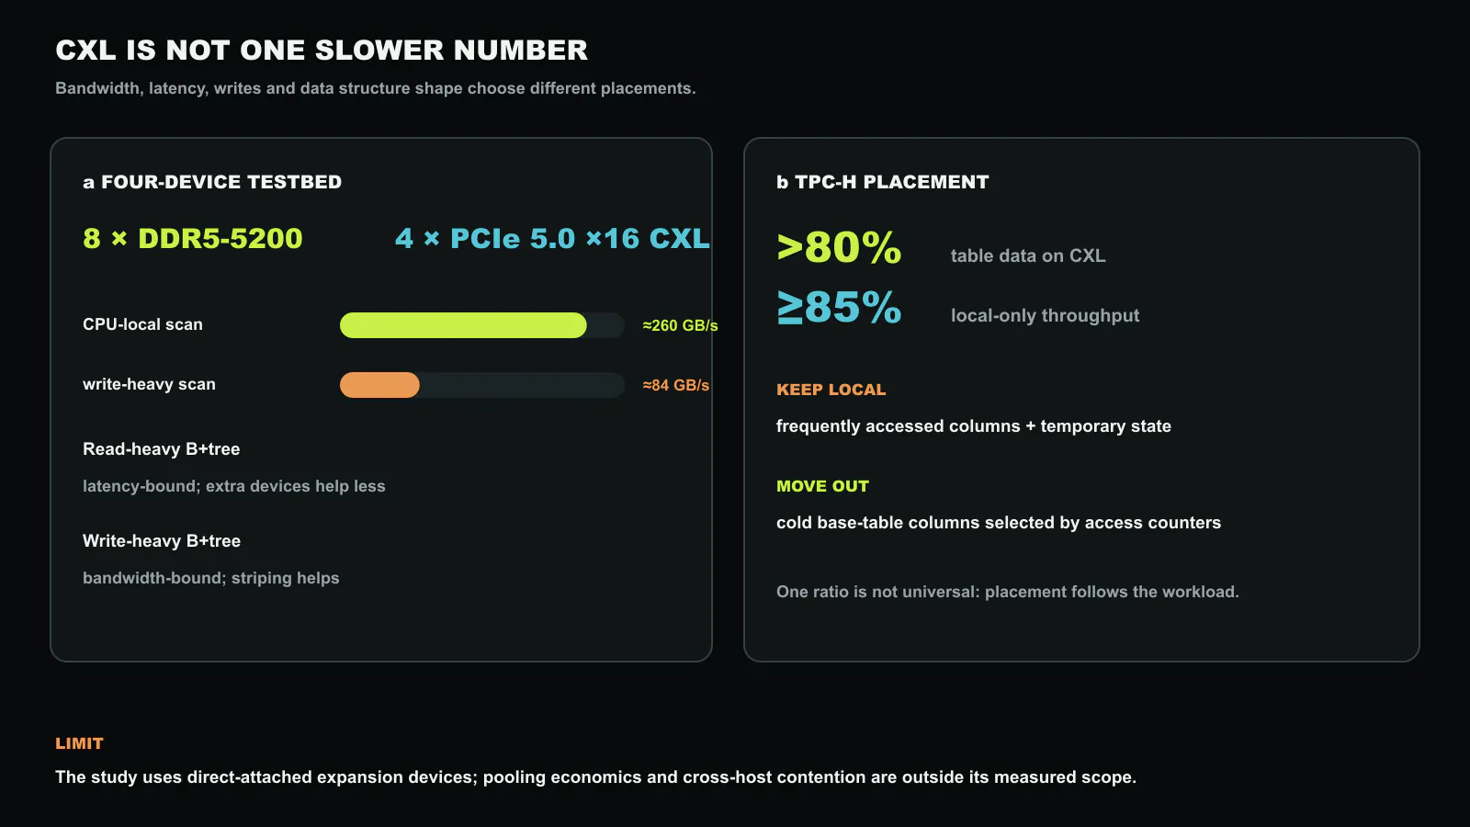Select 'bandwidth-bound; striping helps' text

pos(211,578)
